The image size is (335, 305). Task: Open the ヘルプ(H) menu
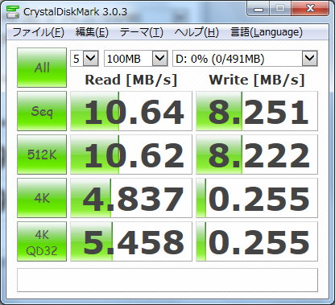(196, 32)
